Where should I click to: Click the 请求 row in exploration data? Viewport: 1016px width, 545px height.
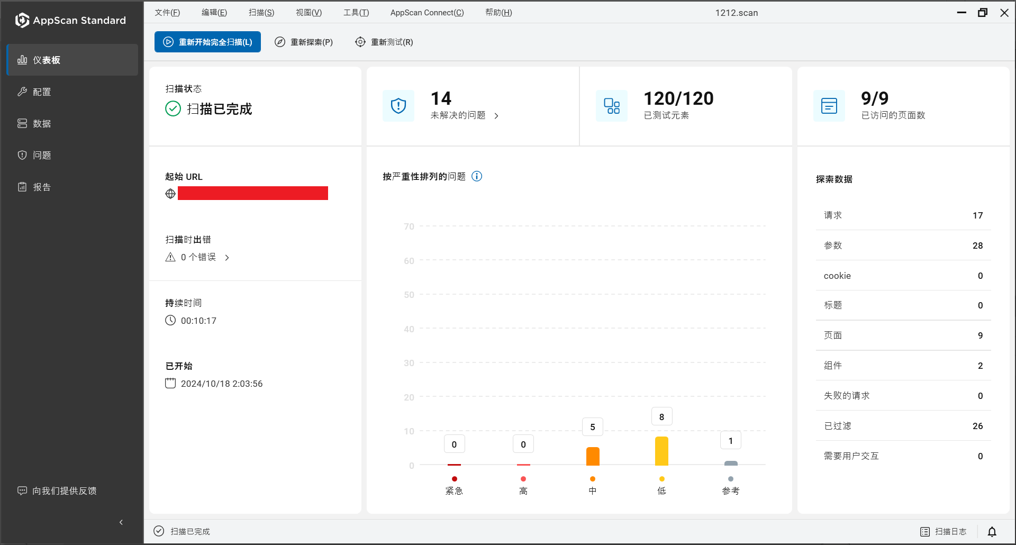[903, 215]
